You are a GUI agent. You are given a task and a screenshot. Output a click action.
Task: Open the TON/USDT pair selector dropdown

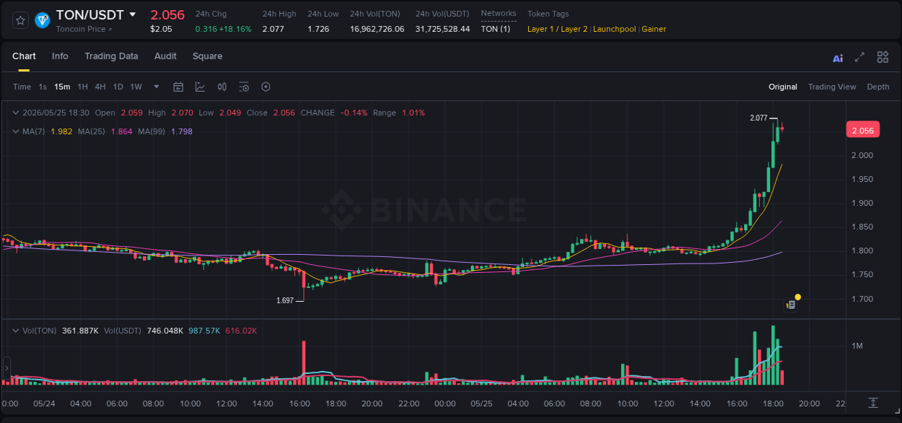[132, 14]
